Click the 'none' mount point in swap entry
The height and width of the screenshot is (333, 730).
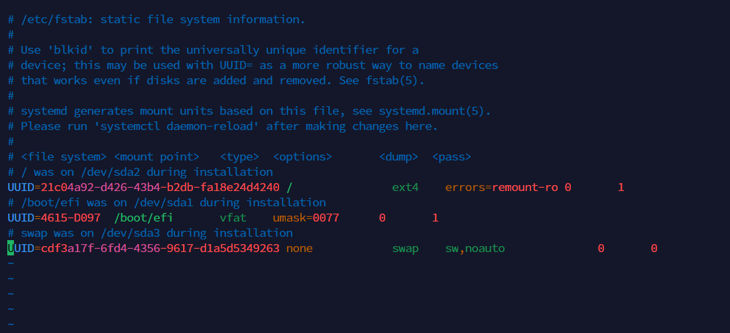(299, 248)
